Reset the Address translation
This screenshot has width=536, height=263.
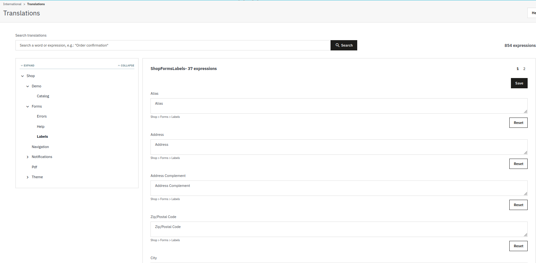518,164
